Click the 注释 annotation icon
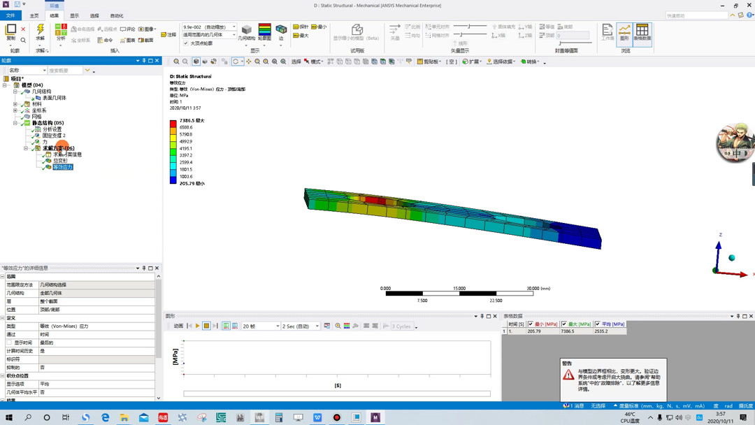Image resolution: width=755 pixels, height=425 pixels. [164, 34]
